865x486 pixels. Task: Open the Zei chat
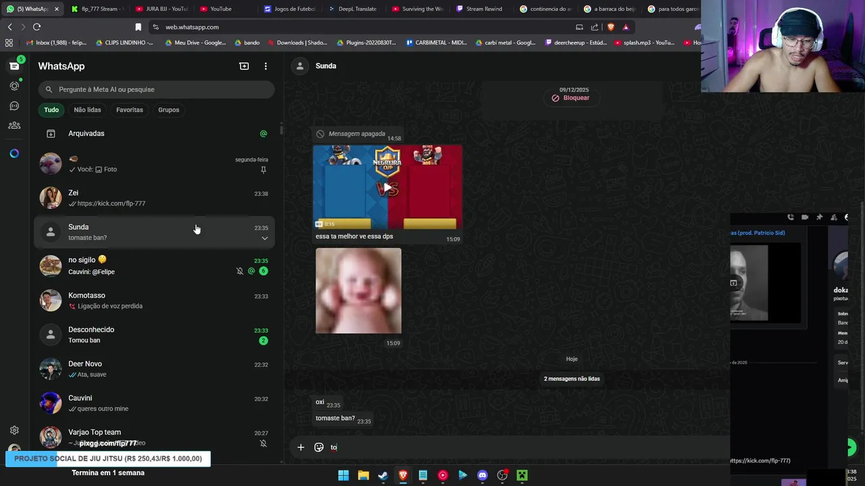[x=155, y=198]
